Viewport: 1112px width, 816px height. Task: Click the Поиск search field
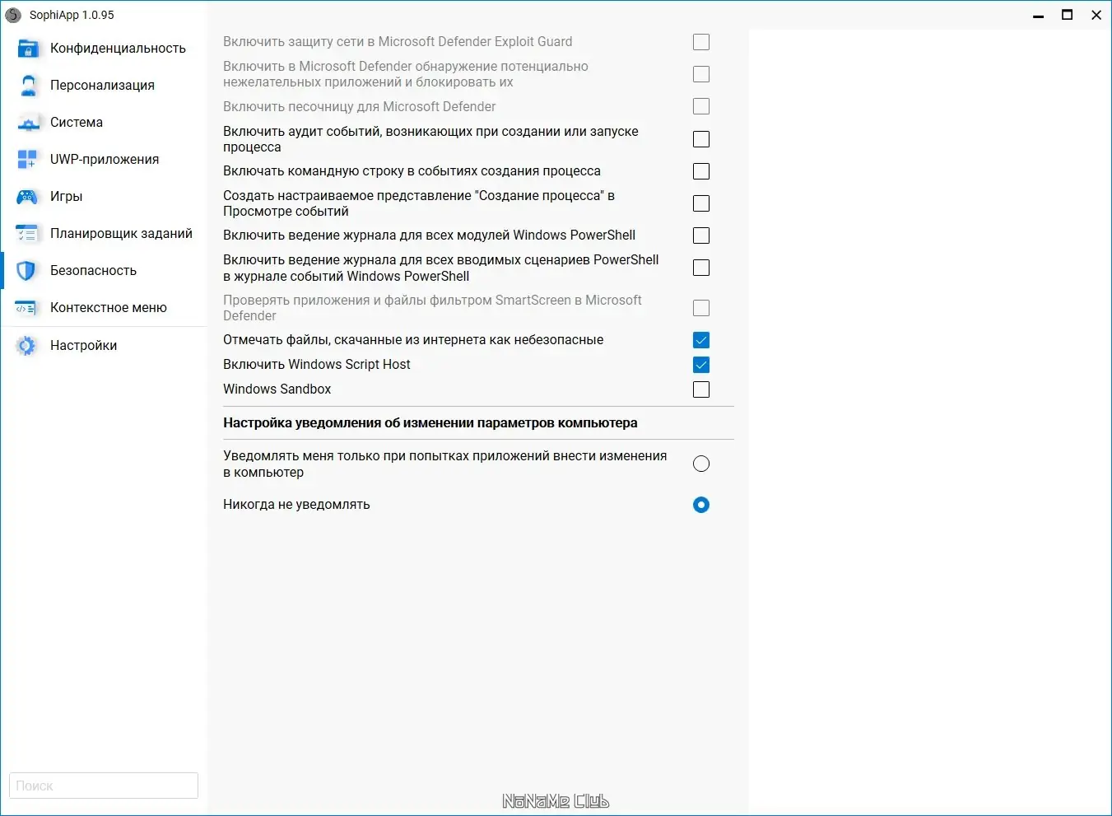click(104, 786)
